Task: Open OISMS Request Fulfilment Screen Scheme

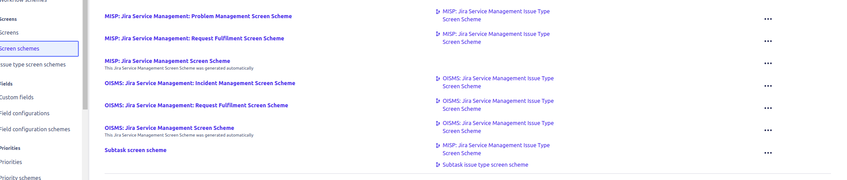Action: (x=196, y=105)
